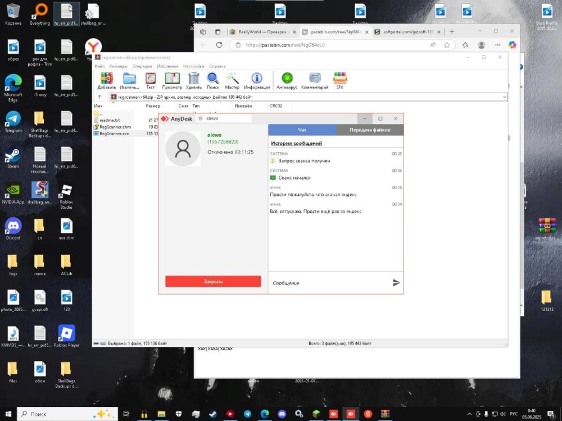Open the Yandex browser taskbar icon
Image resolution: width=562 pixels, height=421 pixels.
(x=368, y=414)
